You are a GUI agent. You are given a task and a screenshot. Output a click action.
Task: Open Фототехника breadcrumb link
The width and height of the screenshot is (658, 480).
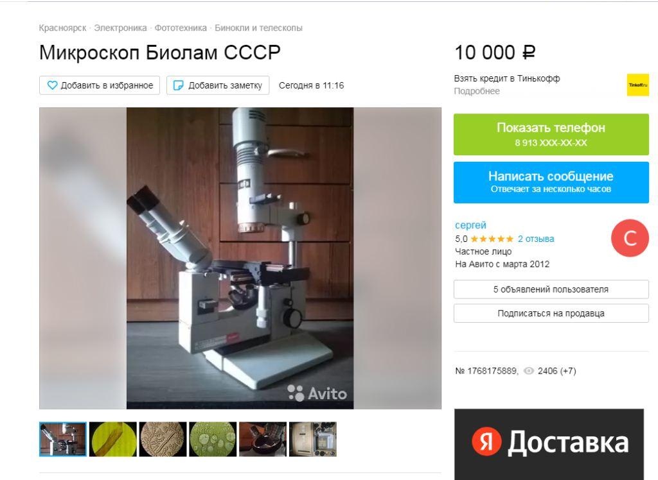coord(181,28)
